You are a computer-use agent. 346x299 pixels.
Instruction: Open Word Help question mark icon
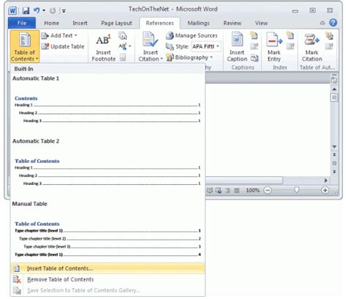point(333,23)
